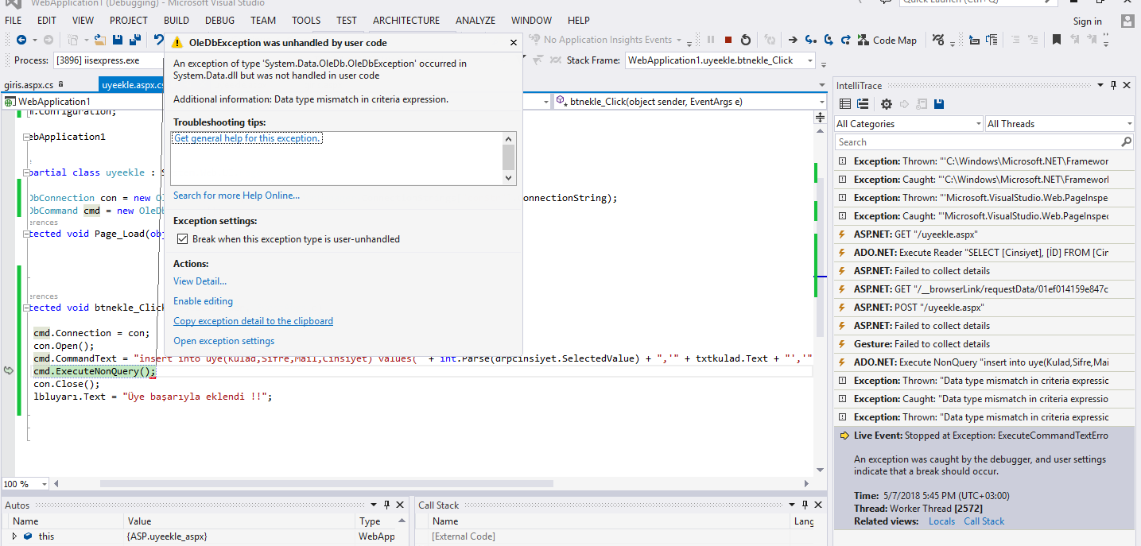1141x546 pixels.
Task: Click the Step Out icon
Action: pyautogui.click(x=845, y=40)
